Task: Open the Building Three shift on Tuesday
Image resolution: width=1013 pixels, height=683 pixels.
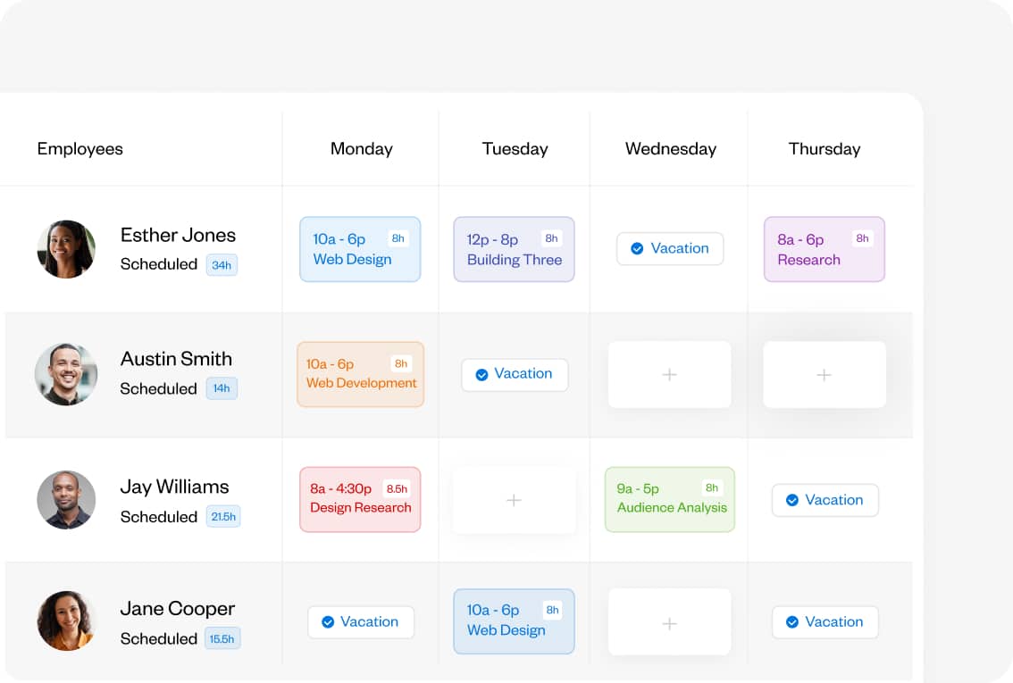Action: pyautogui.click(x=514, y=249)
